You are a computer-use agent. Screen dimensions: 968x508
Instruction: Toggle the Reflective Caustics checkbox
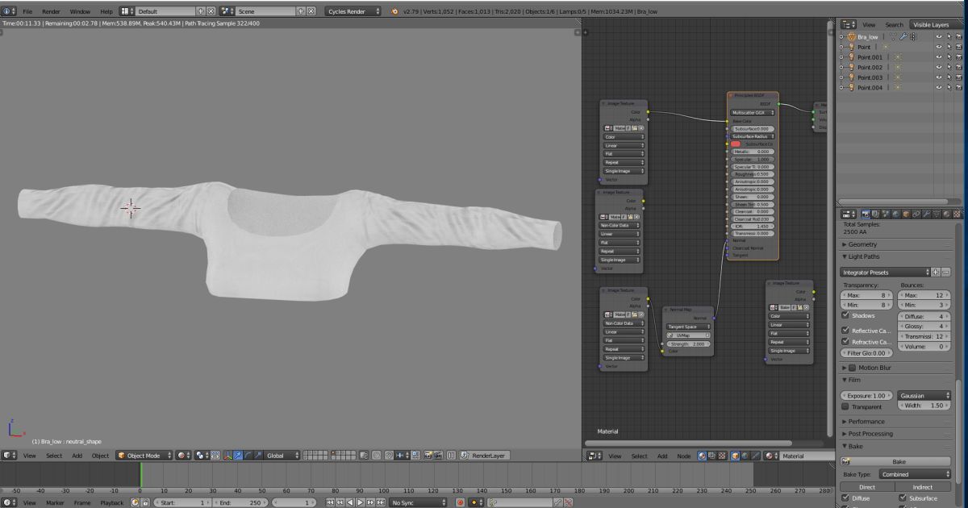tap(845, 331)
